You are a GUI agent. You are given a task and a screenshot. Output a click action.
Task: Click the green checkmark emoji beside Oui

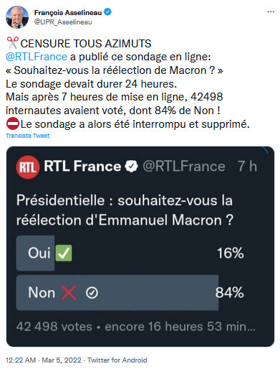point(64,253)
